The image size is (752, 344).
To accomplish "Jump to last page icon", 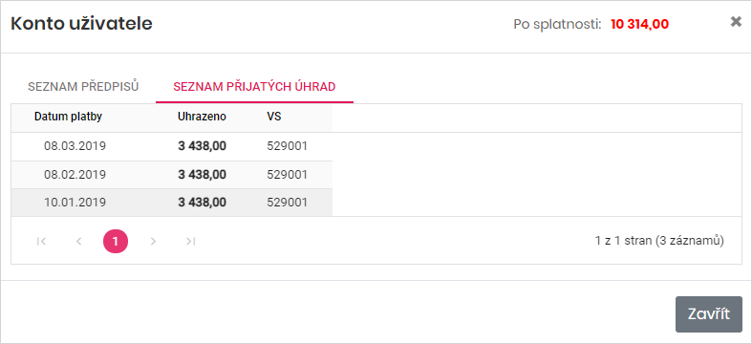I will click(x=191, y=242).
